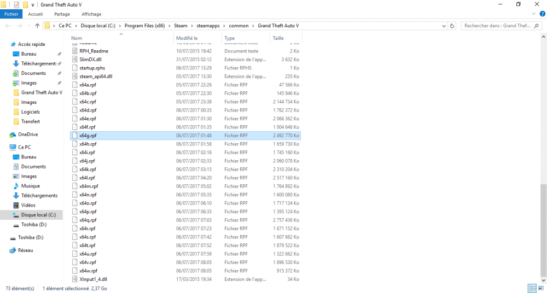Open the recent locations dropdown arrow
This screenshot has height=293, width=547.
(28, 26)
